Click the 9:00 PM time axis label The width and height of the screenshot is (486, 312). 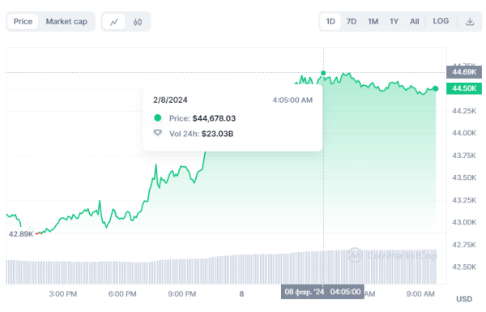tap(182, 293)
